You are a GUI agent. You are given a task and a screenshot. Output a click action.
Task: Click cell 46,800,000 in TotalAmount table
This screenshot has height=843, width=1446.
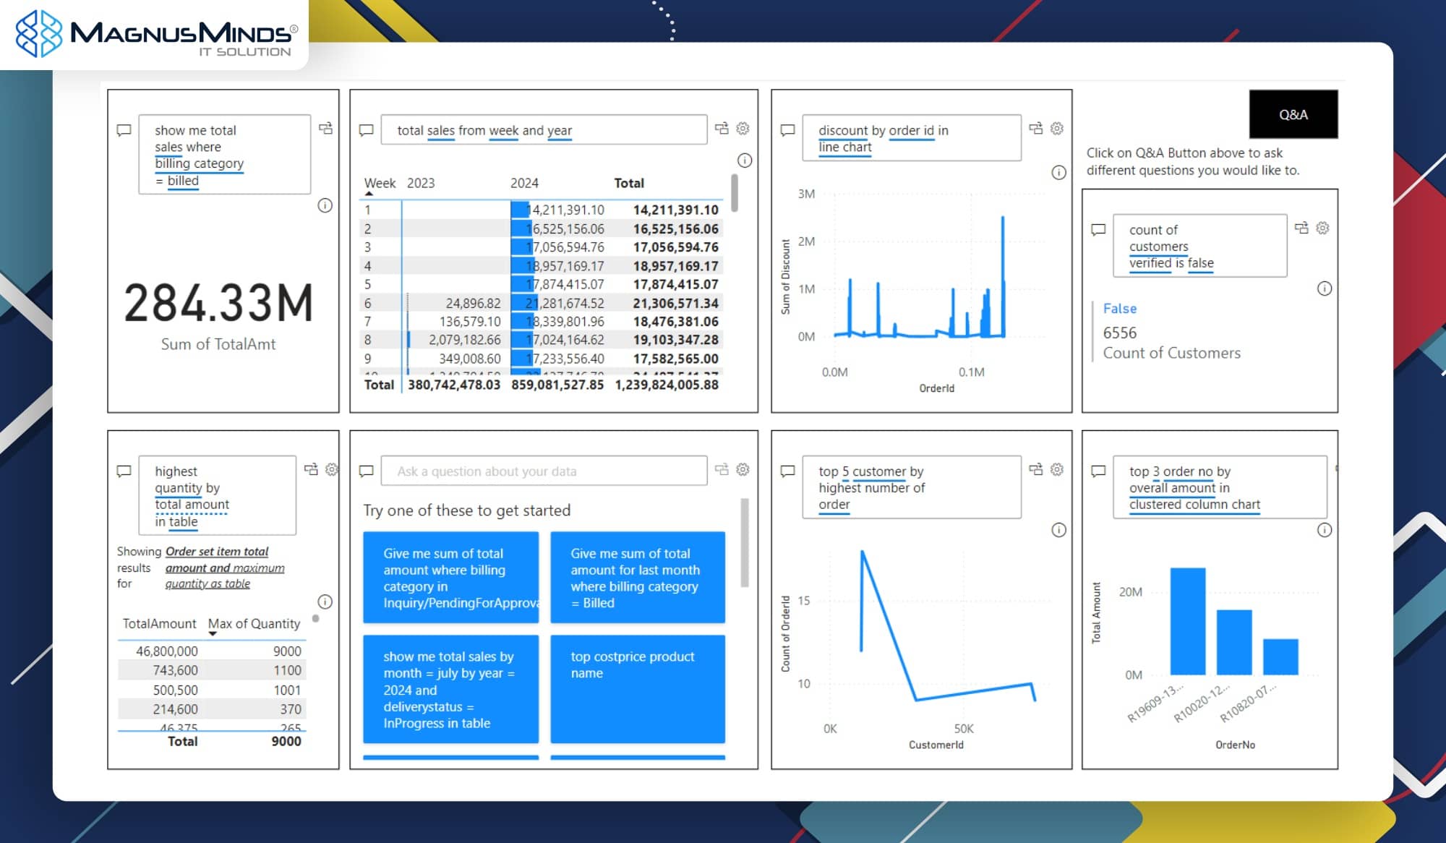click(x=167, y=651)
